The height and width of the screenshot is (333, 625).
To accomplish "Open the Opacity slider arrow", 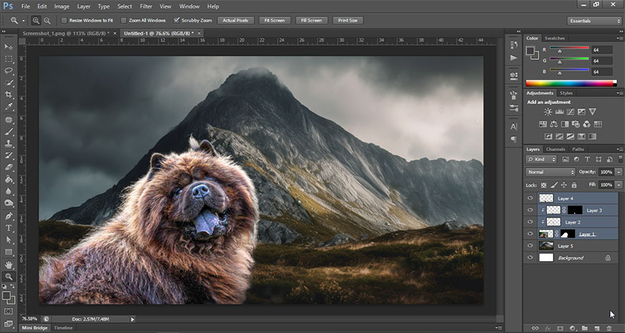I will 619,172.
